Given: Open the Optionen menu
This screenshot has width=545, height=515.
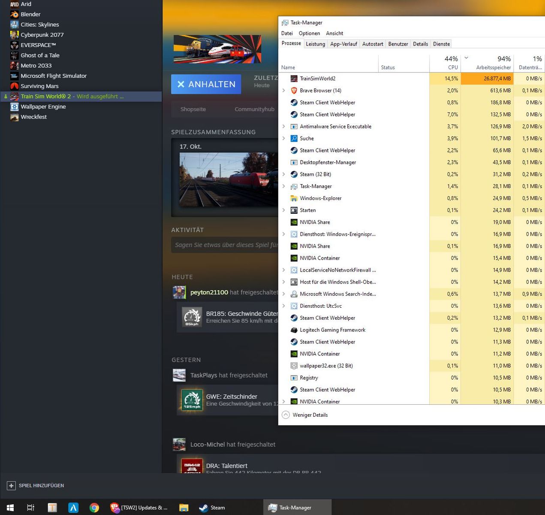Looking at the screenshot, I should 309,33.
